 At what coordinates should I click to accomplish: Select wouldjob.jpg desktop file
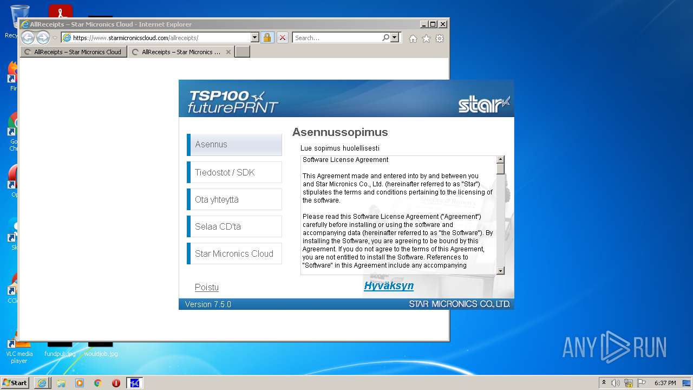click(x=101, y=349)
